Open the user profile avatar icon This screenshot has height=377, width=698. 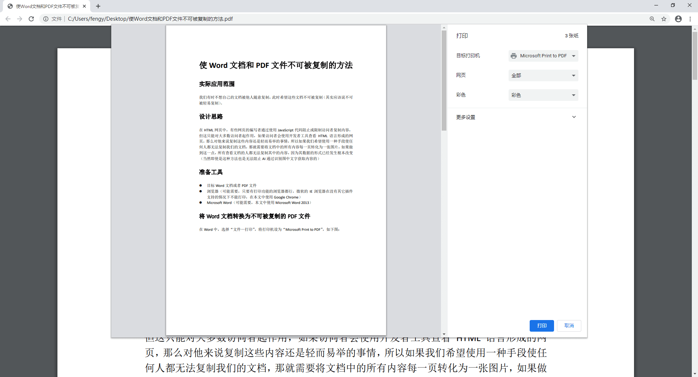(678, 19)
